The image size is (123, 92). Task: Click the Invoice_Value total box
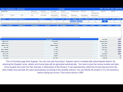coord(115,56)
